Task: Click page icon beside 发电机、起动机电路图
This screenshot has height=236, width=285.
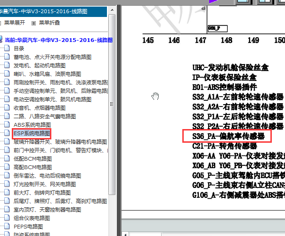Action: coord(7,65)
